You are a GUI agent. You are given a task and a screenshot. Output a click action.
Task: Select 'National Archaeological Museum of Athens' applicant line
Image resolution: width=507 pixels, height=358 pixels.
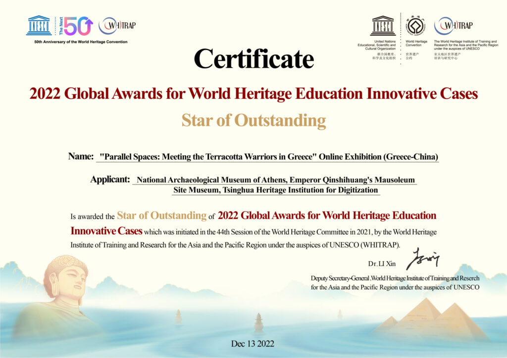click(276, 180)
